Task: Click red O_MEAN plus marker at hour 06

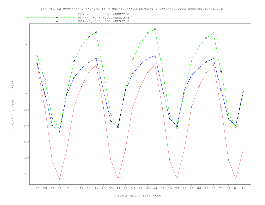Action: tap(52, 160)
